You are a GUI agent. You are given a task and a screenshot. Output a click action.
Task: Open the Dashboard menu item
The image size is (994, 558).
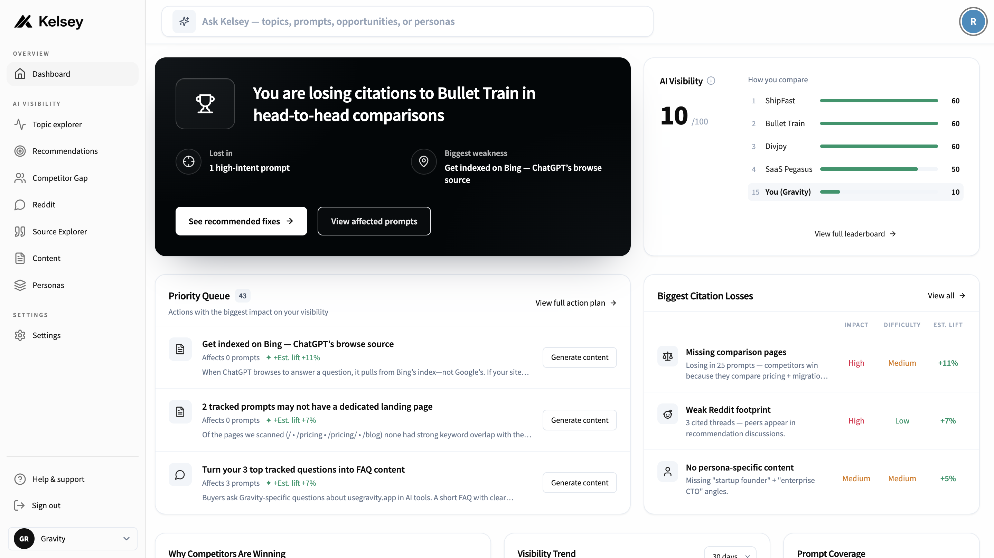pyautogui.click(x=73, y=74)
